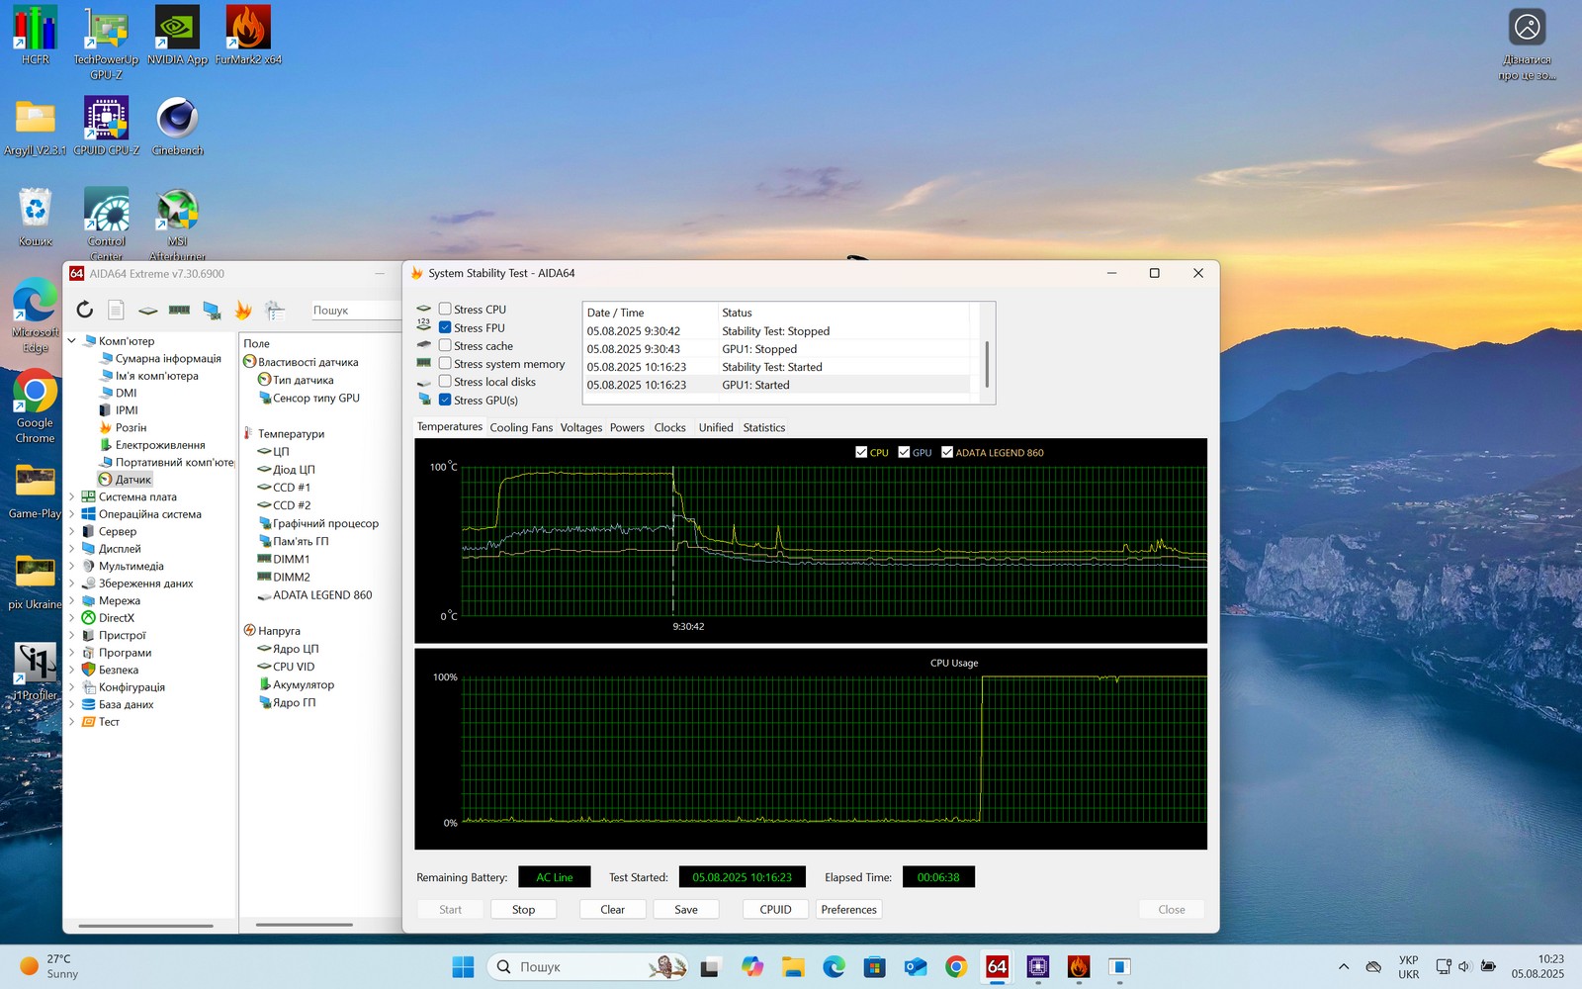Launch stability test via flame toolbar icon
1582x989 pixels.
click(243, 310)
